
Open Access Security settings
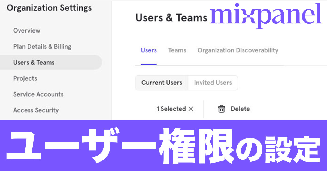[36, 110]
